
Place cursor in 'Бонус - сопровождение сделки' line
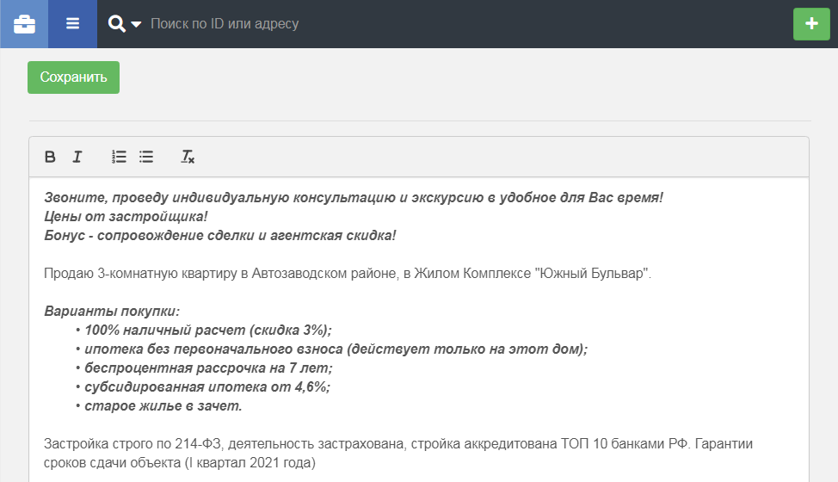pyautogui.click(x=219, y=235)
